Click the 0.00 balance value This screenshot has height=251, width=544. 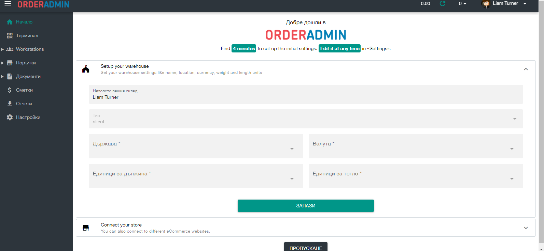(426, 3)
